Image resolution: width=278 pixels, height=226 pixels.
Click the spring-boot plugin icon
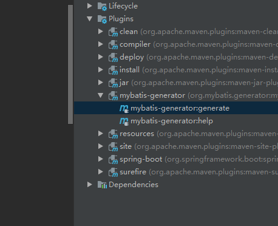113,160
